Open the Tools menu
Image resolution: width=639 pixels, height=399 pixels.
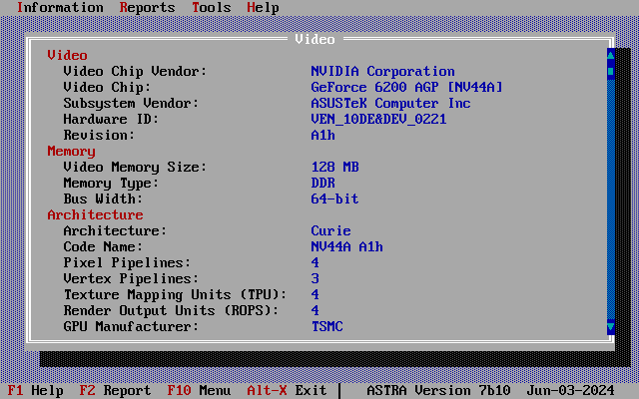coord(211,7)
